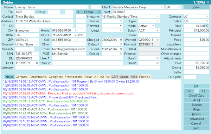Click the User 1 input field
211x134 pixels.
click(88, 58)
